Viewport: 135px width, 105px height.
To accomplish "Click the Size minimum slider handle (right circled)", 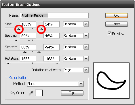I will click(x=41, y=29).
